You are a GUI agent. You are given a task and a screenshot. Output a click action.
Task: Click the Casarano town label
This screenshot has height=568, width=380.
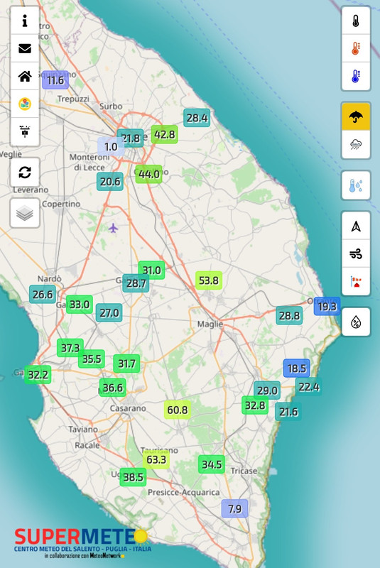pyautogui.click(x=128, y=408)
